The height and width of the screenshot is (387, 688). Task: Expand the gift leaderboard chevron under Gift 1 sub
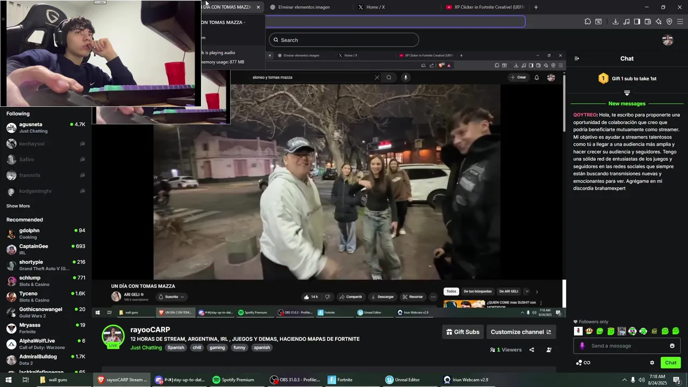coord(627,93)
